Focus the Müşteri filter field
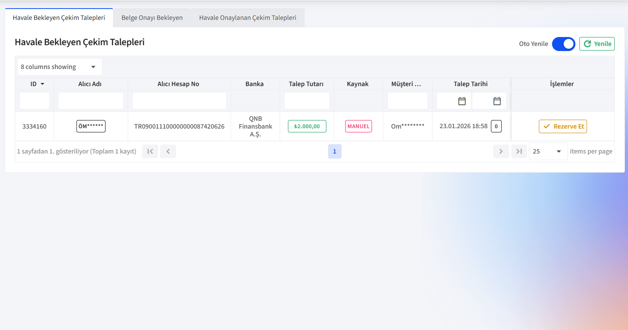 pyautogui.click(x=407, y=101)
